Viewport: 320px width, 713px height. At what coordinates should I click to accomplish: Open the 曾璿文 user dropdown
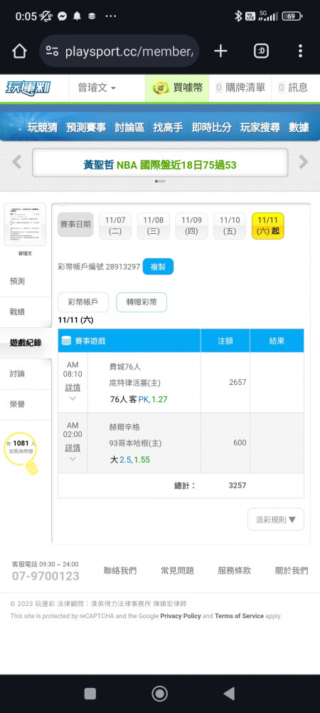tap(97, 88)
